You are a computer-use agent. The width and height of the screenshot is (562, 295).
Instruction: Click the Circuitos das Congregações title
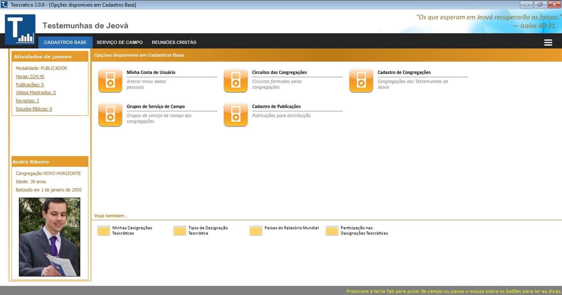coord(279,72)
